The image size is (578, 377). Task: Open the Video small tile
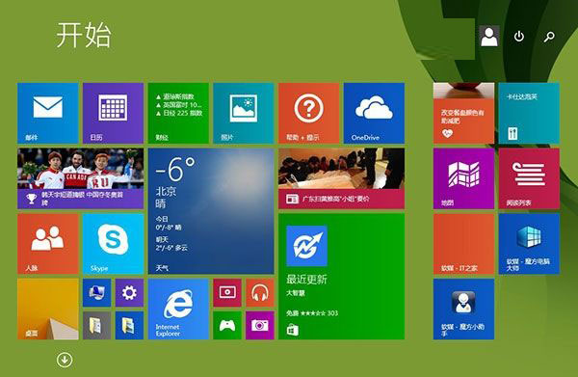227,293
